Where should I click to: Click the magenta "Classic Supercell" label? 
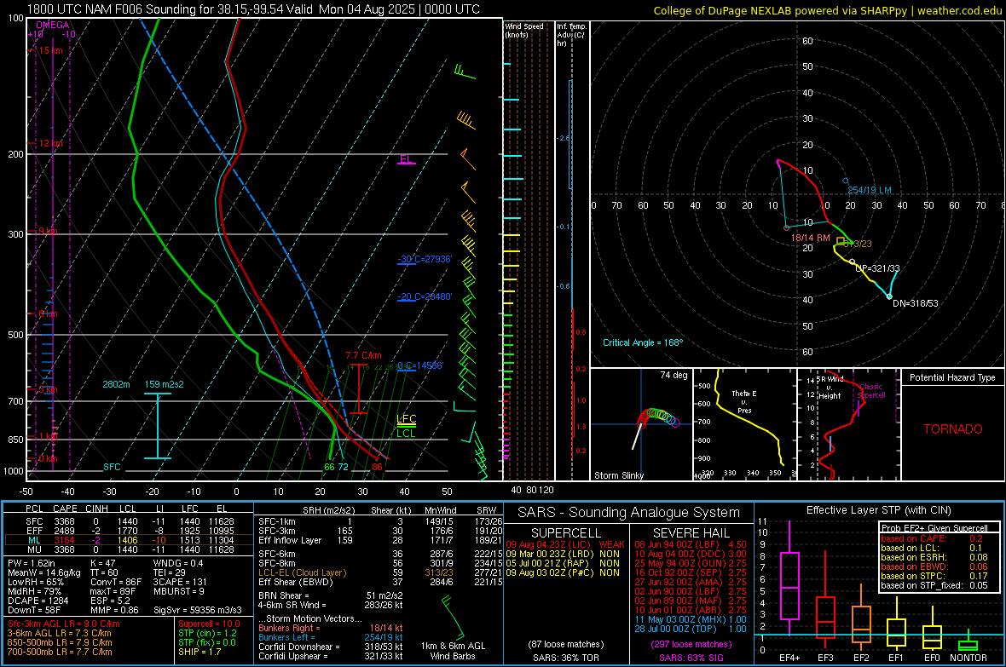pos(871,391)
